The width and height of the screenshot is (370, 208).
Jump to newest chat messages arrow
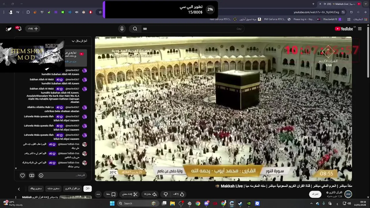(x=16, y=168)
